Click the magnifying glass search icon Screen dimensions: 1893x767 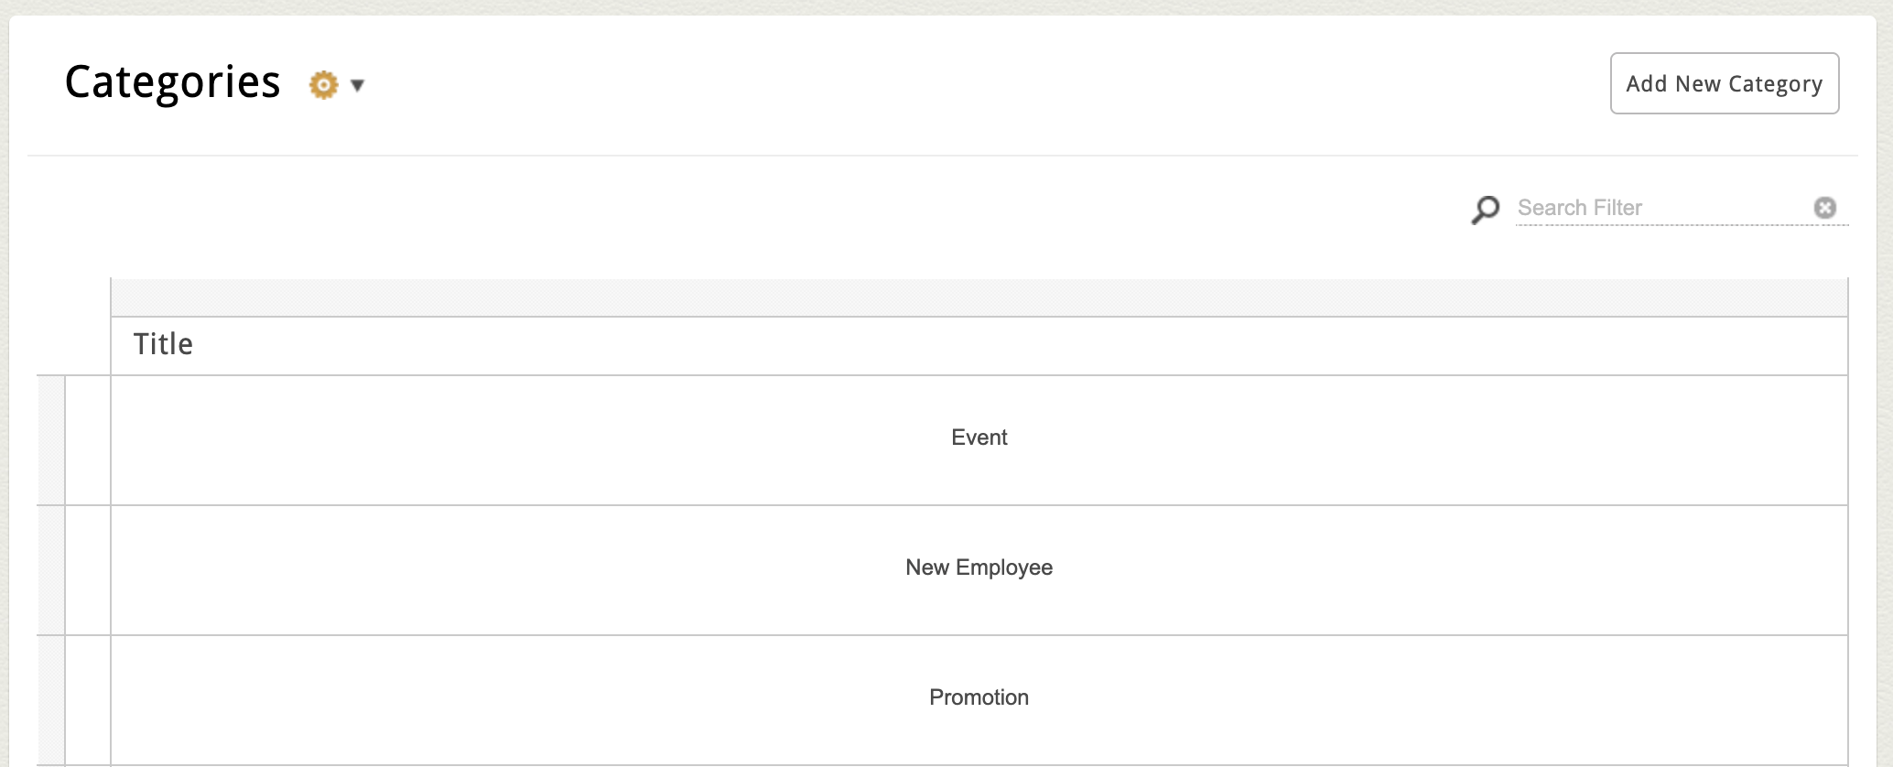[x=1485, y=210]
